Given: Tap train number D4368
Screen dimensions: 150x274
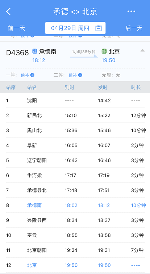Looking at the screenshot, I should tap(17, 52).
